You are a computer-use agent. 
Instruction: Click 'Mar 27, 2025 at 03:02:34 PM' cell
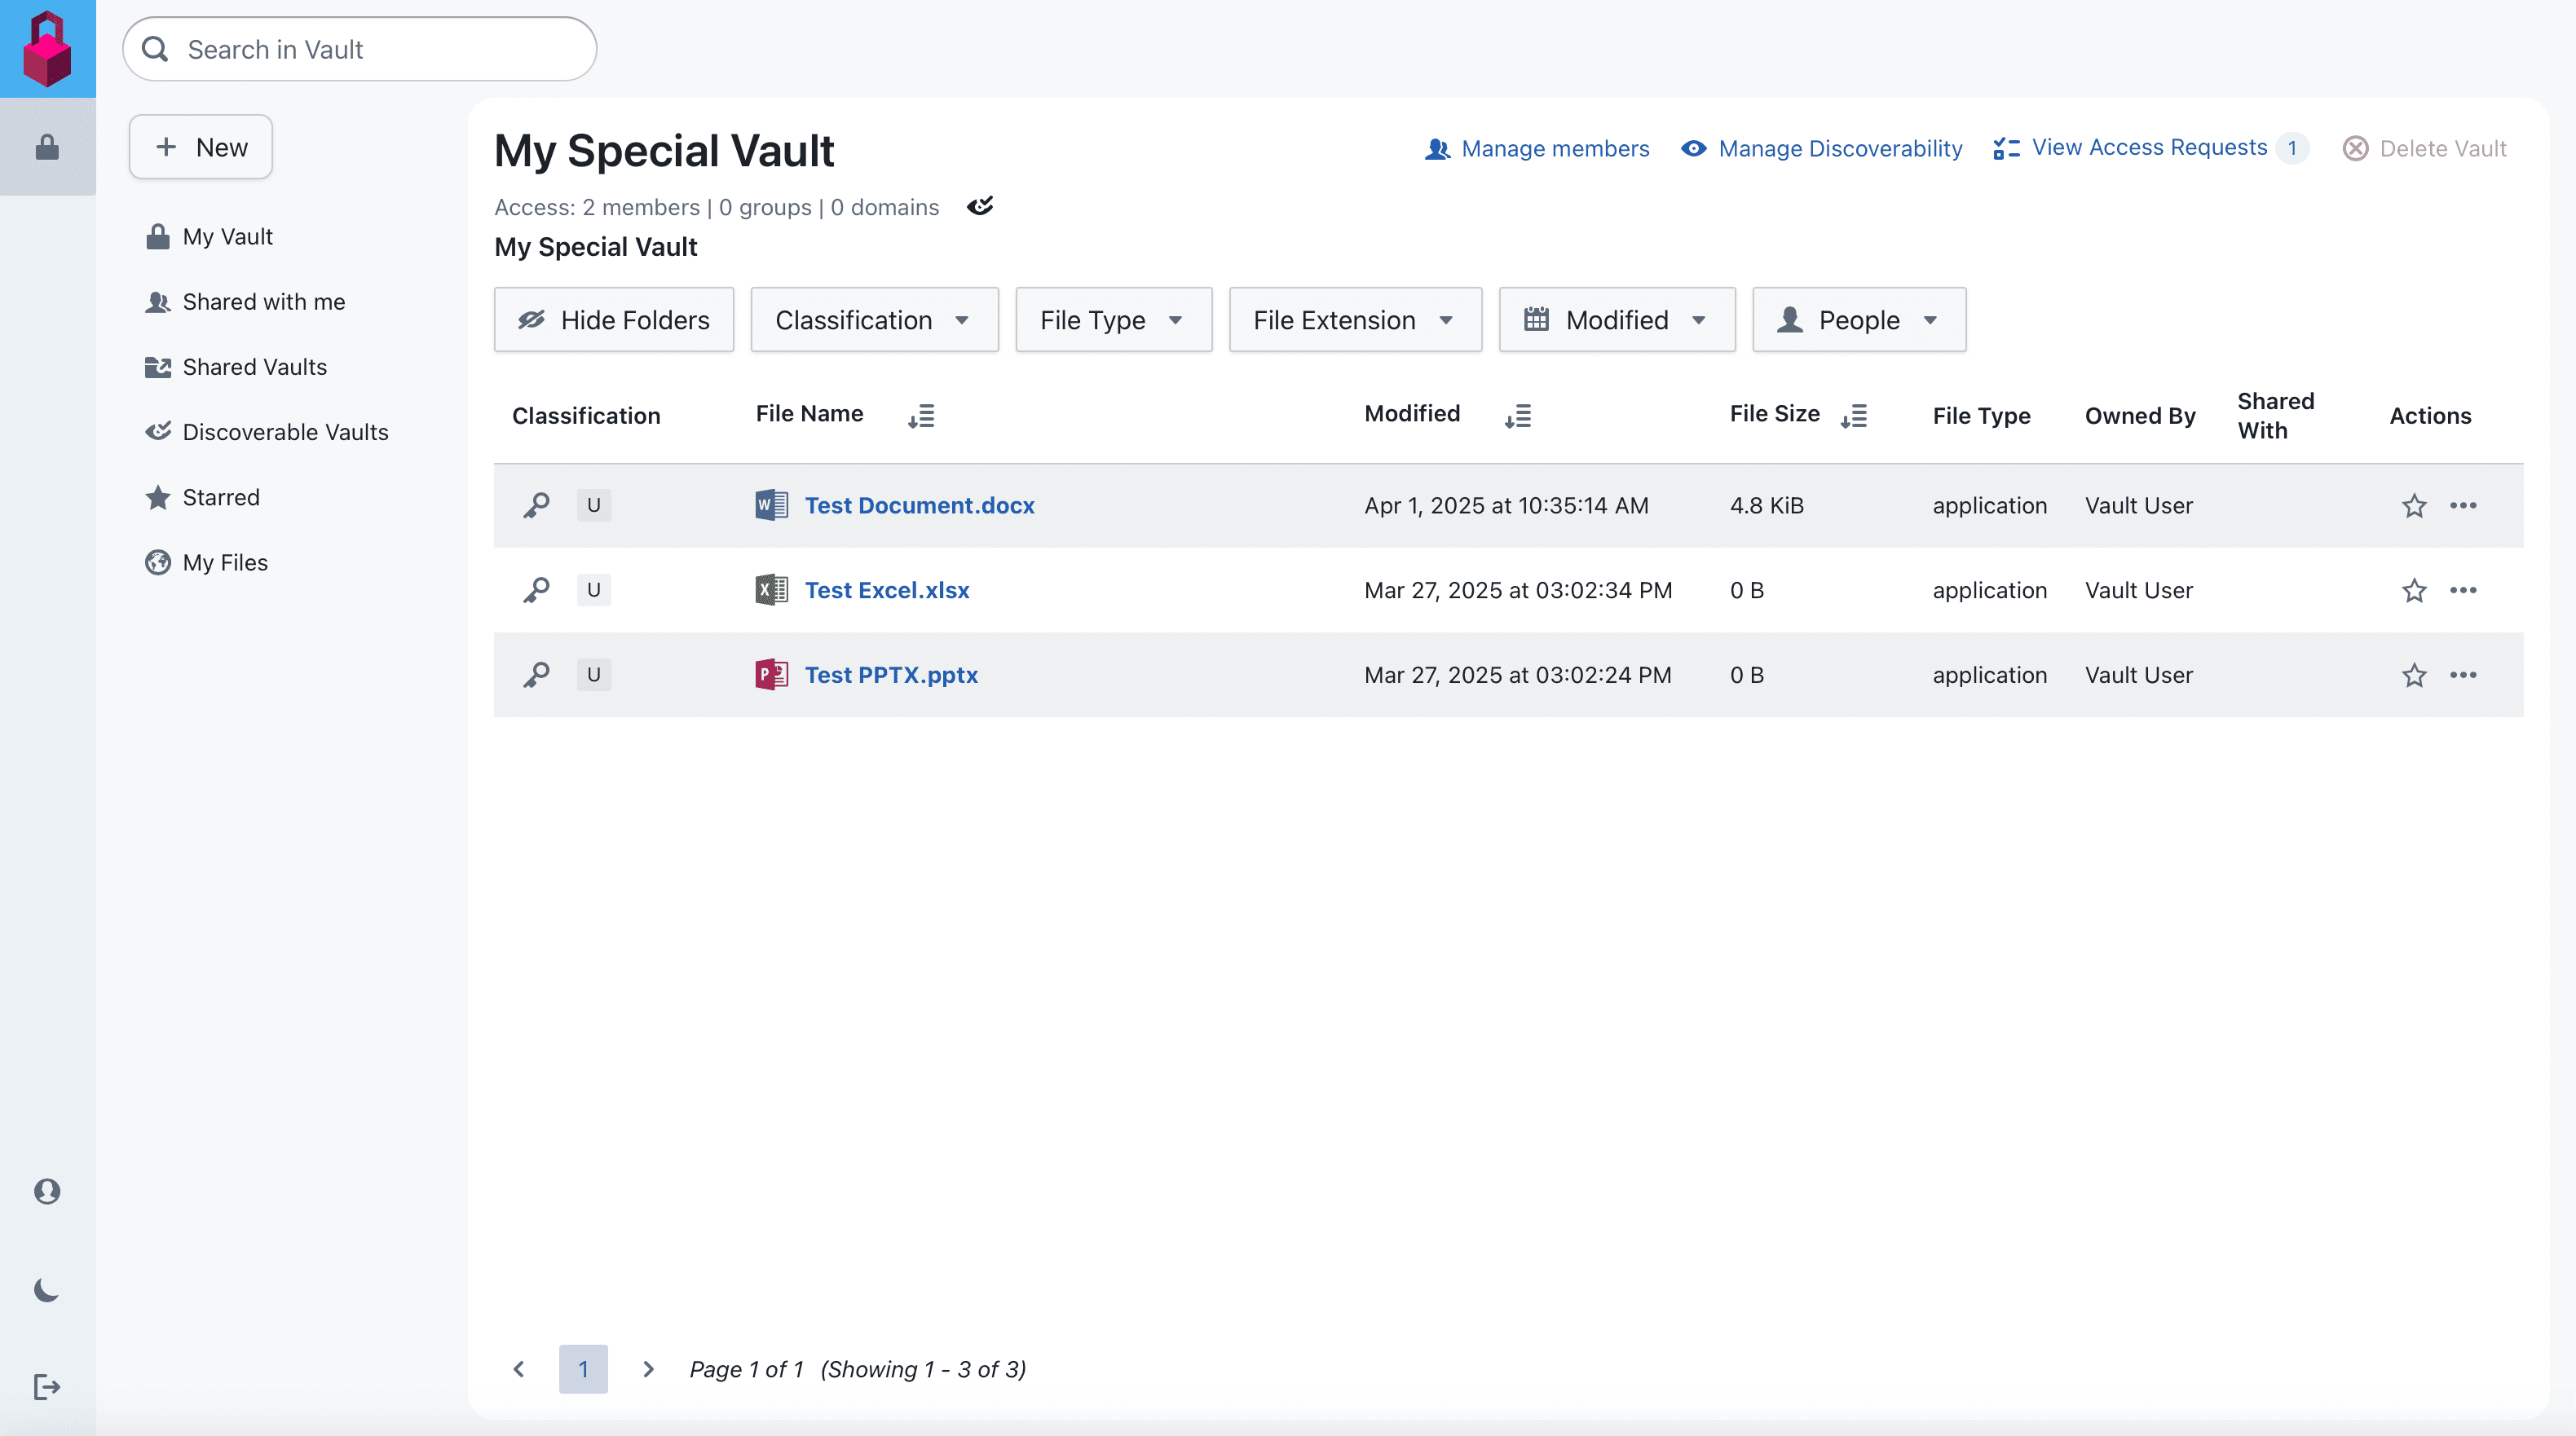tap(1518, 590)
